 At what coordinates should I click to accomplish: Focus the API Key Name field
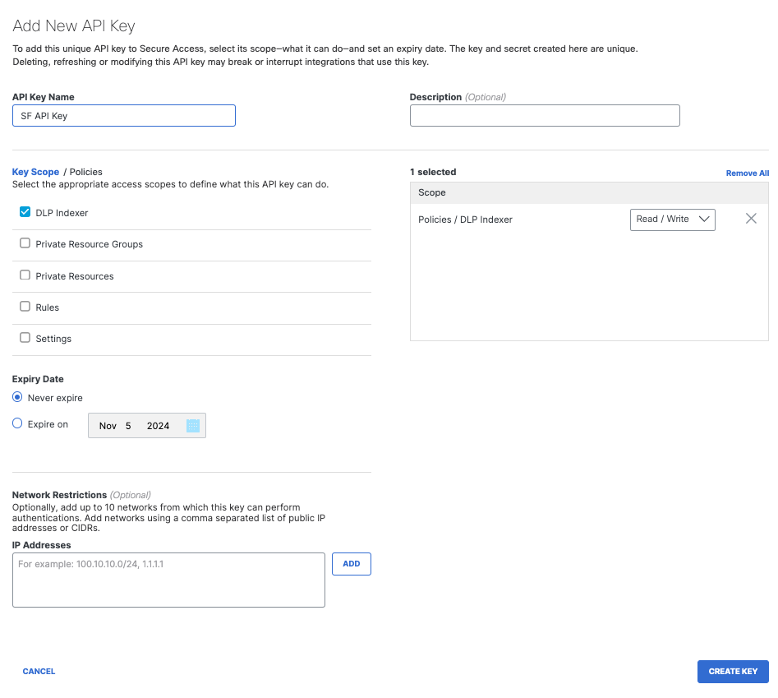click(x=124, y=116)
